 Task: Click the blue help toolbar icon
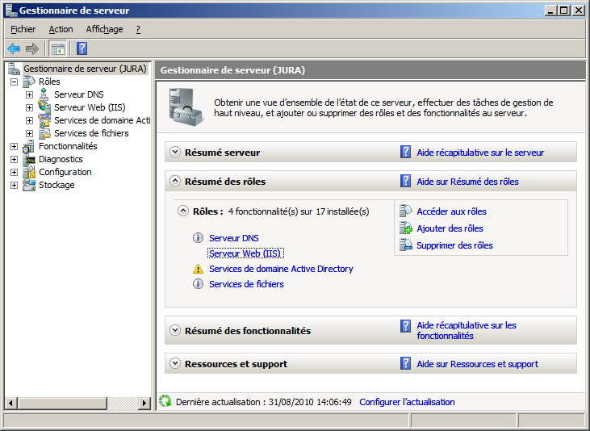point(82,48)
